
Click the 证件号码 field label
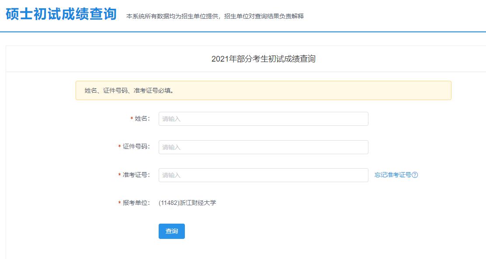click(x=136, y=147)
